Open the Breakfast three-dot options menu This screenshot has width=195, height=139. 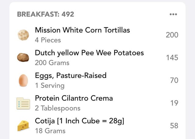pyautogui.click(x=173, y=14)
